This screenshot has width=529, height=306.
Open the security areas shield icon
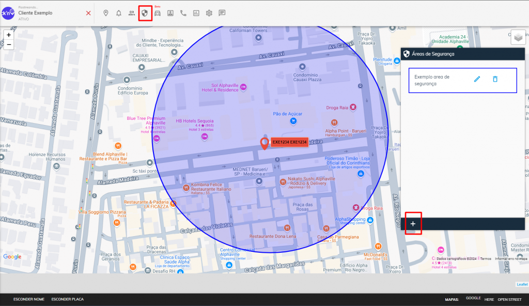pyautogui.click(x=145, y=13)
